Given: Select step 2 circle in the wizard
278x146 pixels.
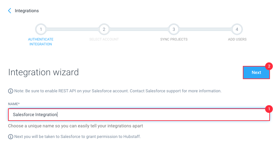Looking at the screenshot, I should pos(104,29).
